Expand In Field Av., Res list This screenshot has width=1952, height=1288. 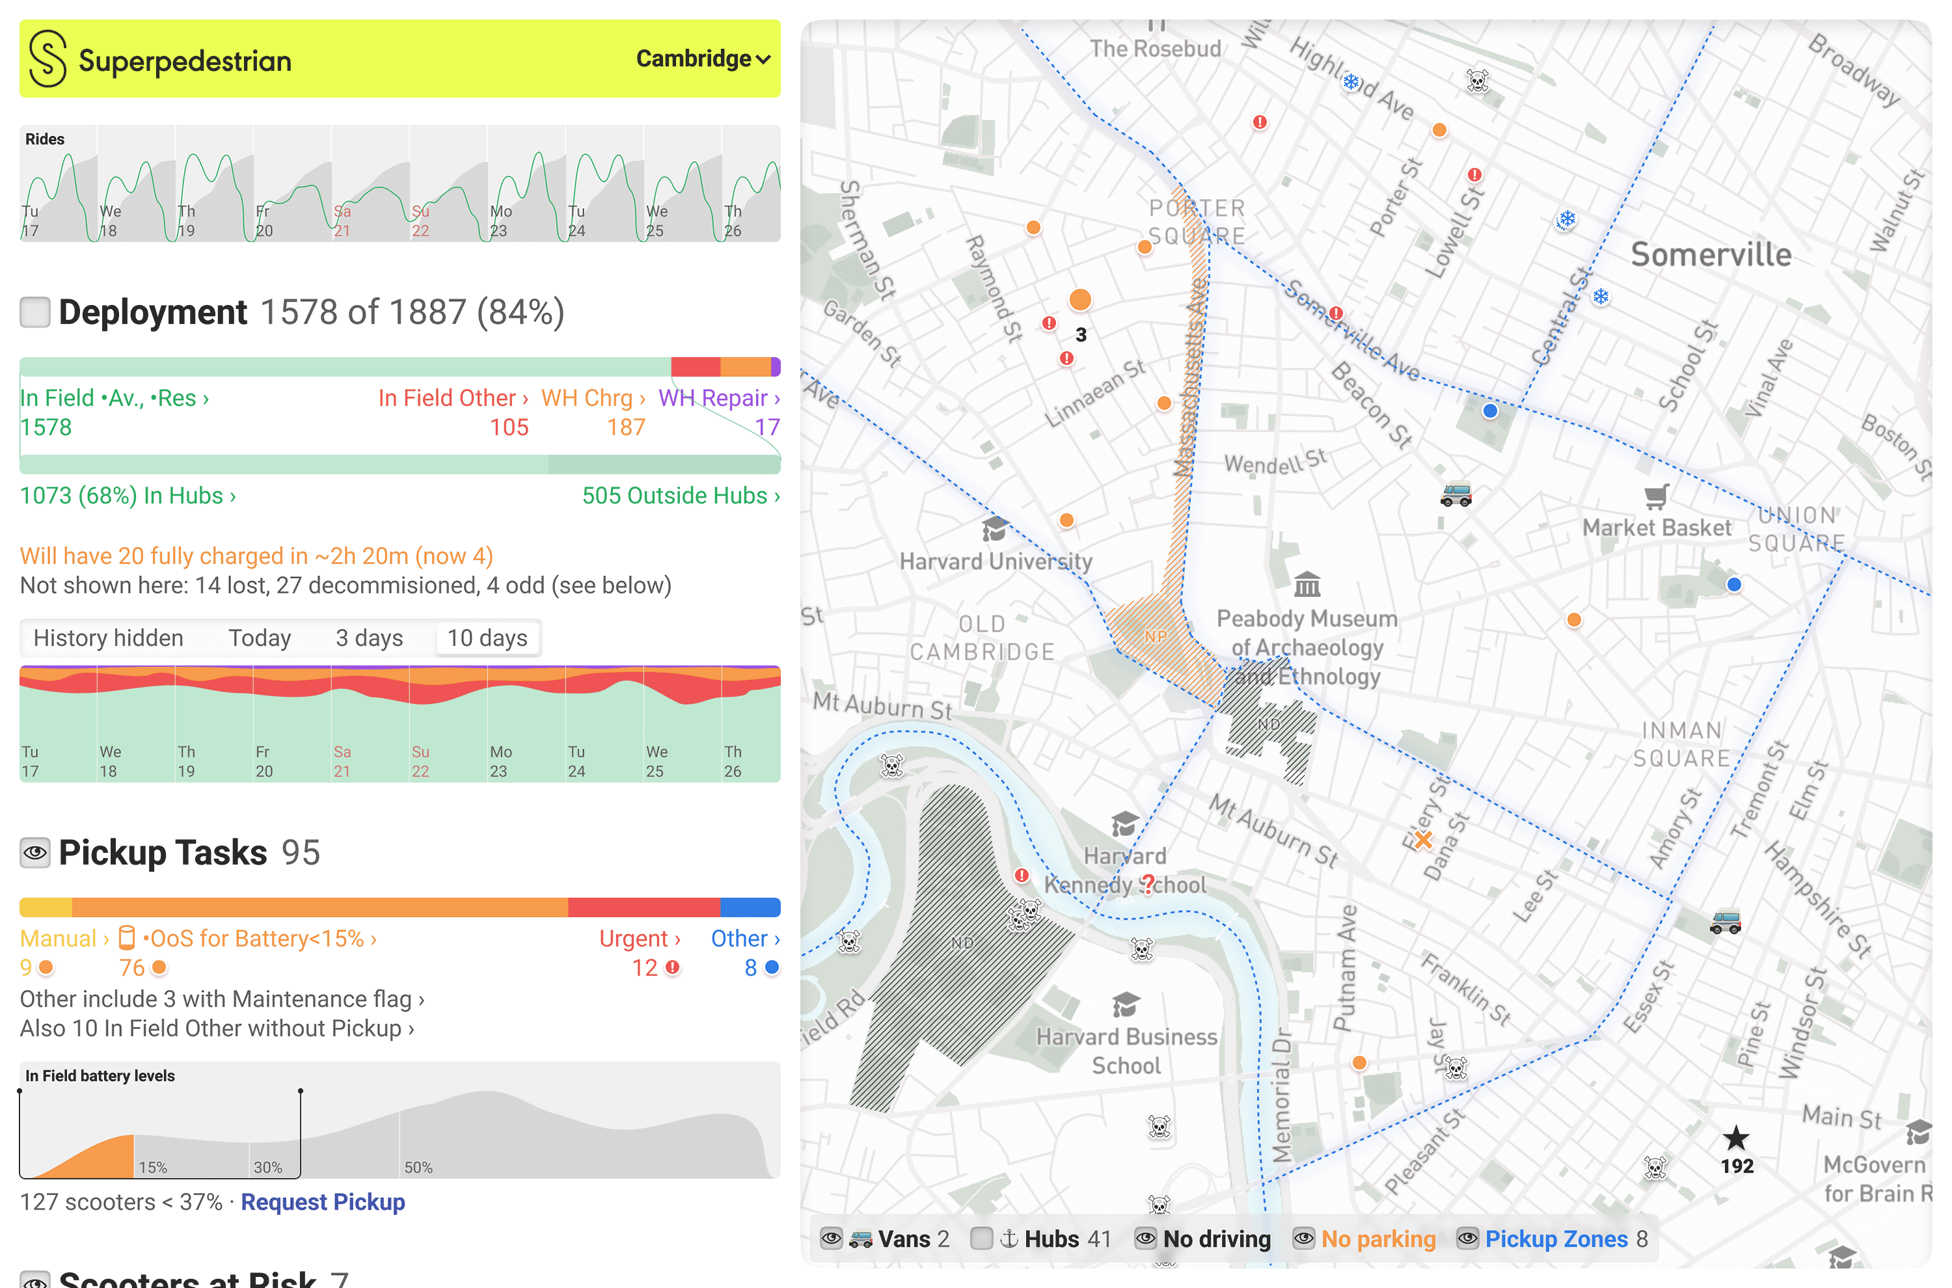click(x=115, y=397)
